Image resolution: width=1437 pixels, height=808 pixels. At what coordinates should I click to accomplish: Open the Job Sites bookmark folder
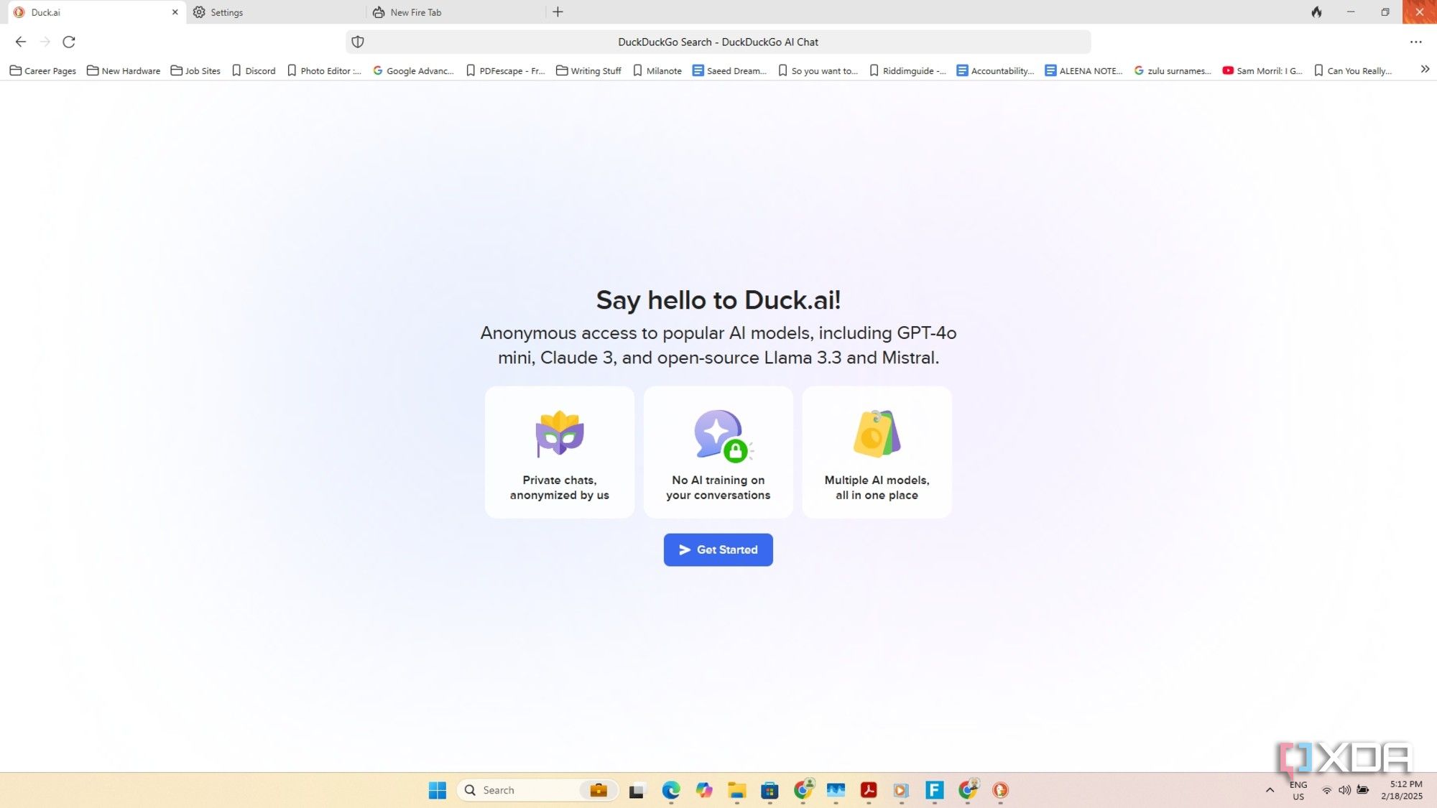(x=195, y=70)
